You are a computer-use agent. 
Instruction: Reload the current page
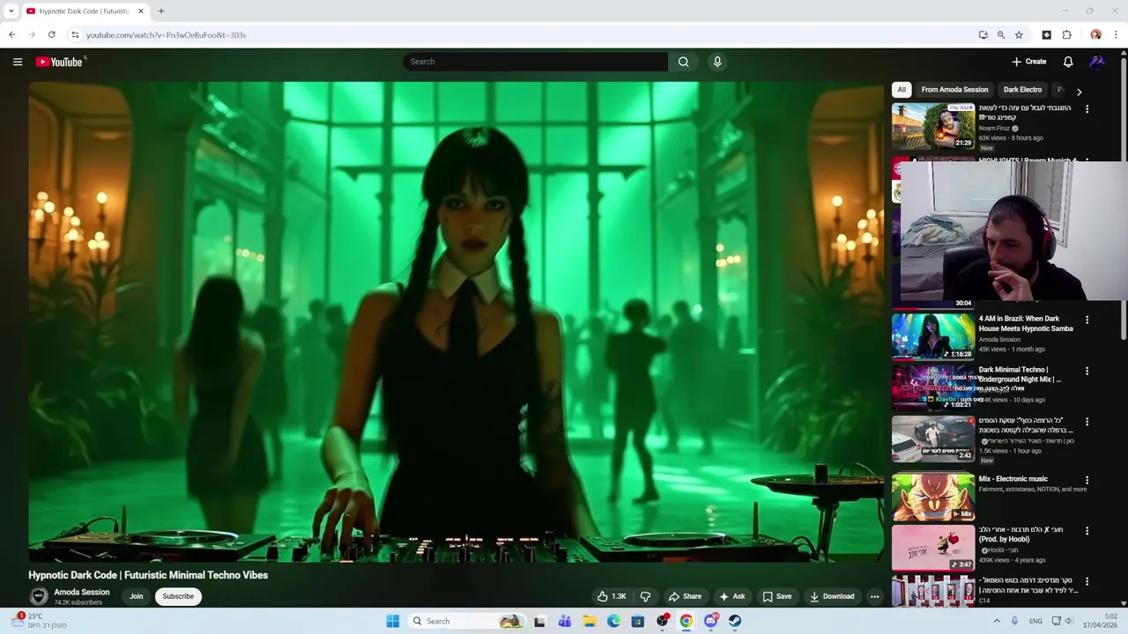pyautogui.click(x=51, y=34)
